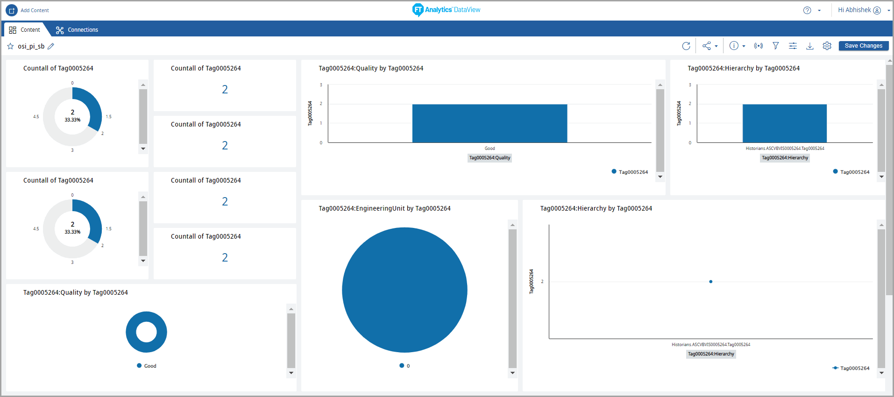The image size is (894, 397).
Task: Refresh the dashboard using the reload icon
Action: point(686,46)
